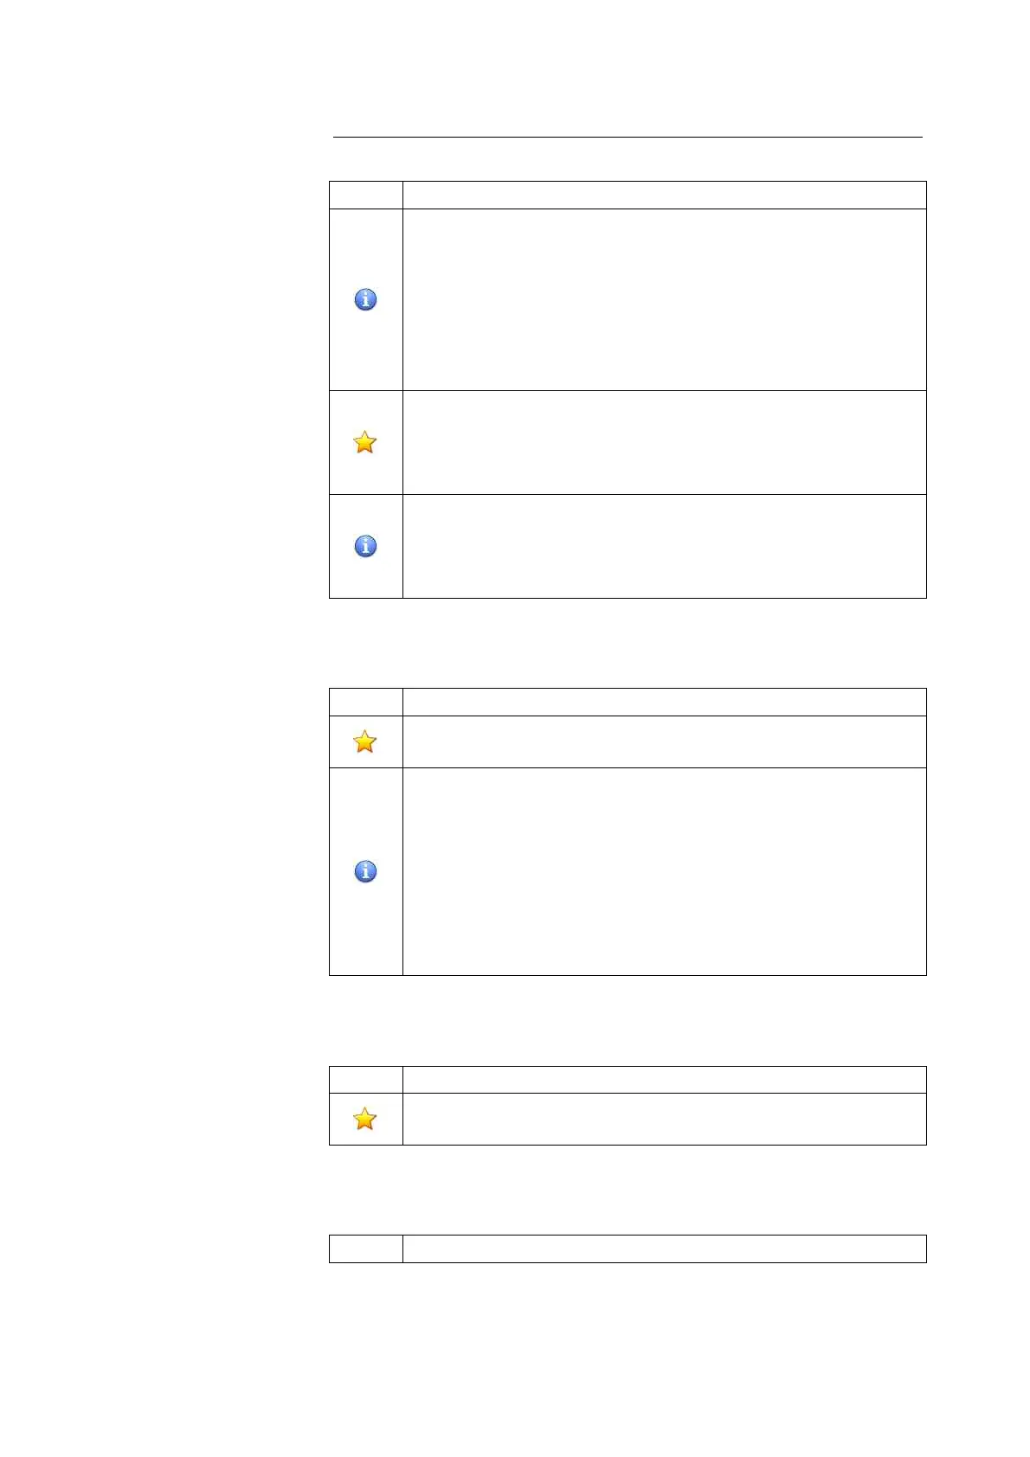Click the star icon in the second table
Image resolution: width=1030 pixels, height=1457 pixels.
point(365,741)
